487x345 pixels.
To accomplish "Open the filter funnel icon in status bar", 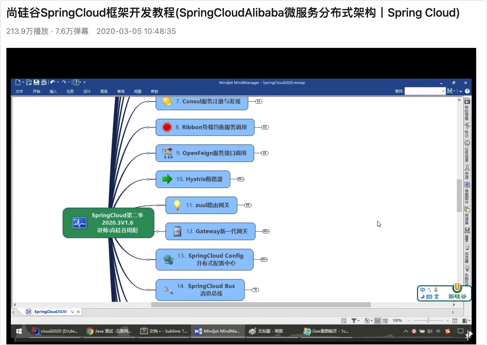I will tap(354, 321).
